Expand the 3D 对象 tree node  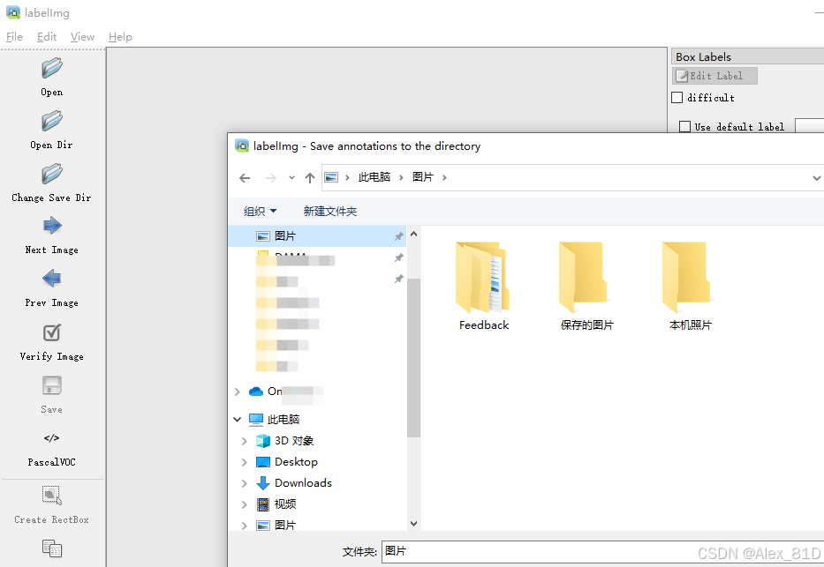point(244,441)
